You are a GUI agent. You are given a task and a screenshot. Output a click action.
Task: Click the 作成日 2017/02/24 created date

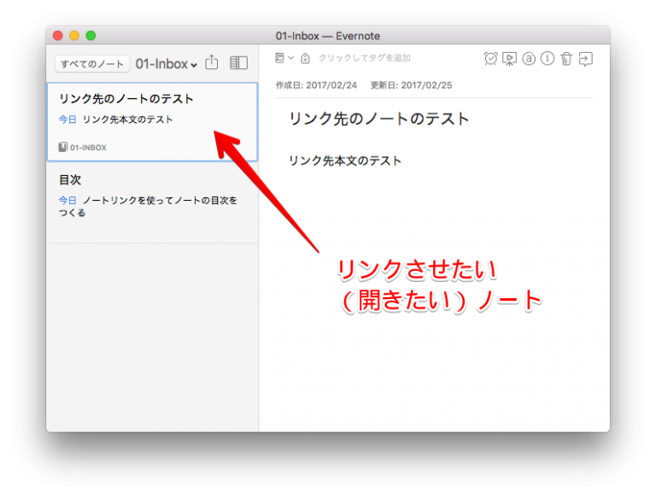tap(314, 85)
